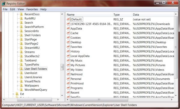Click the string icon beside NetHood

click(x=68, y=74)
